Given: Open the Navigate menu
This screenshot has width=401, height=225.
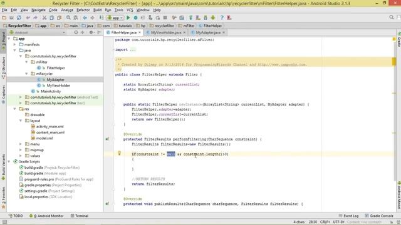Looking at the screenshot, I should pos(38,10).
